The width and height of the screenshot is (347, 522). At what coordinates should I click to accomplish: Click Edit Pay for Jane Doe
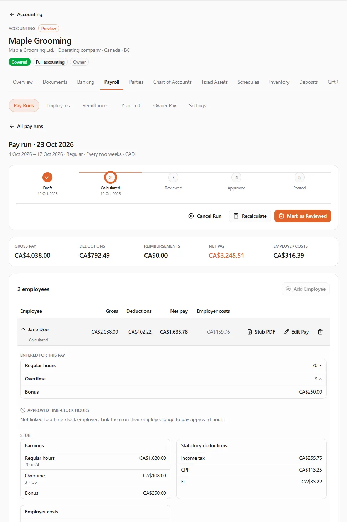pos(296,332)
